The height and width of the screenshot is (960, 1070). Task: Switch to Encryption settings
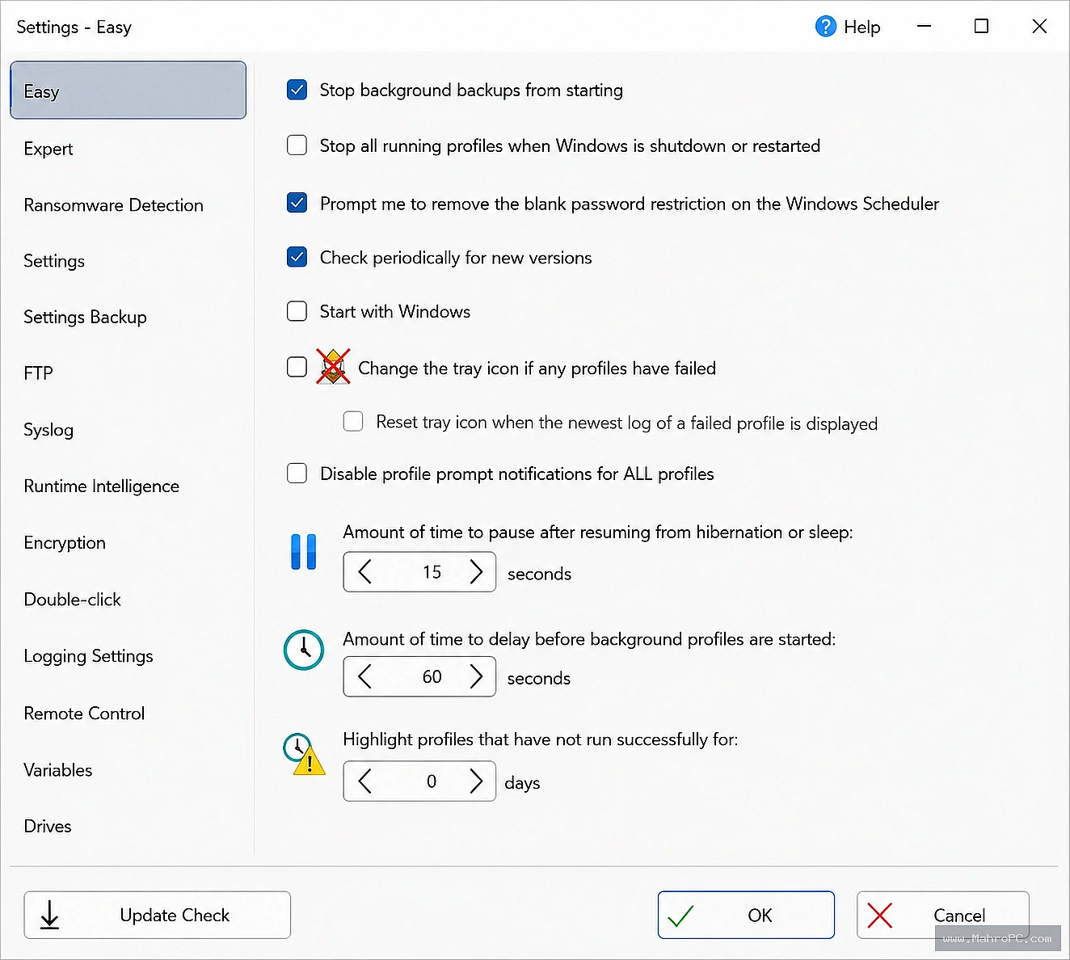tap(65, 543)
